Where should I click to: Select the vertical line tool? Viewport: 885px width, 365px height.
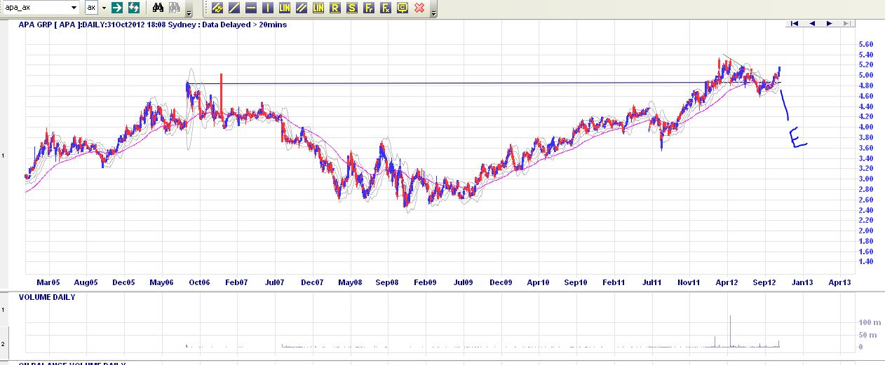268,8
